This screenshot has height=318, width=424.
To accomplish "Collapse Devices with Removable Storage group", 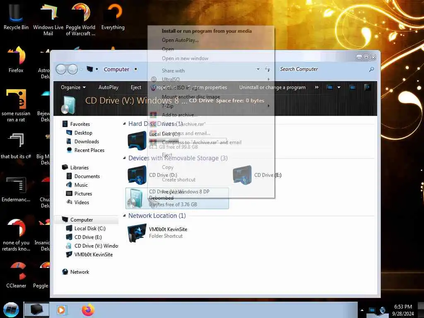I will tap(124, 158).
